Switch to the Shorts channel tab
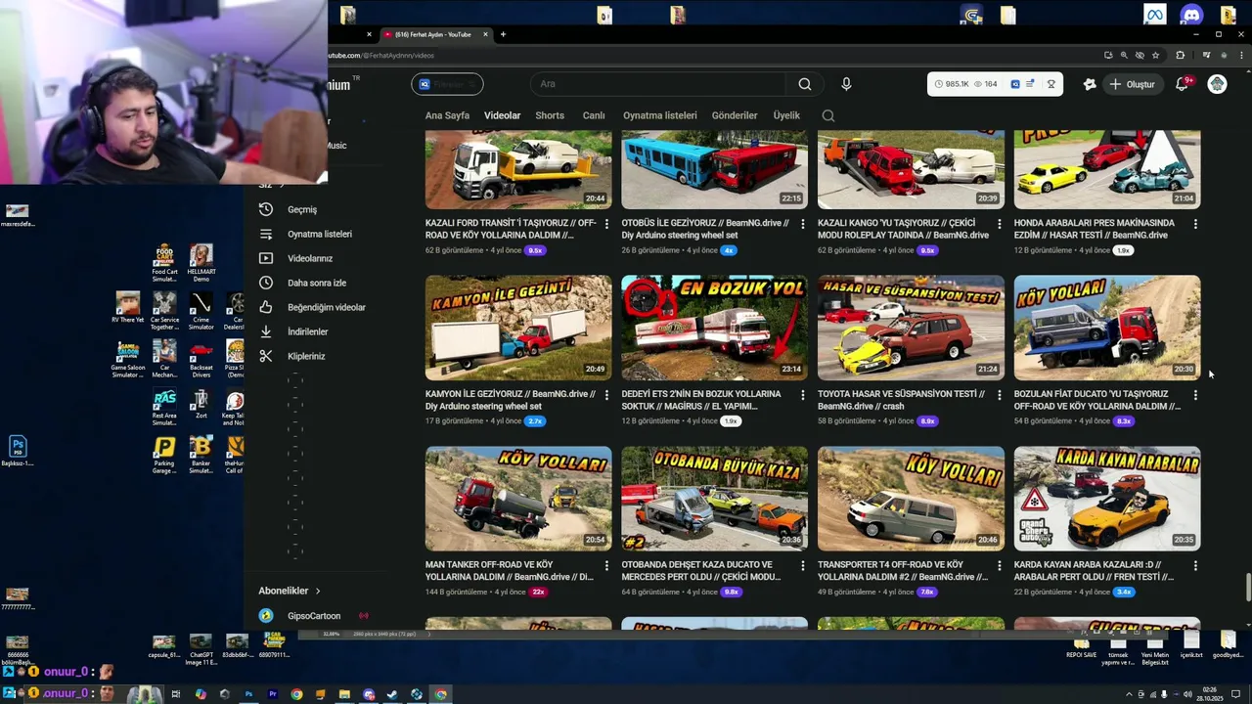 pos(550,115)
